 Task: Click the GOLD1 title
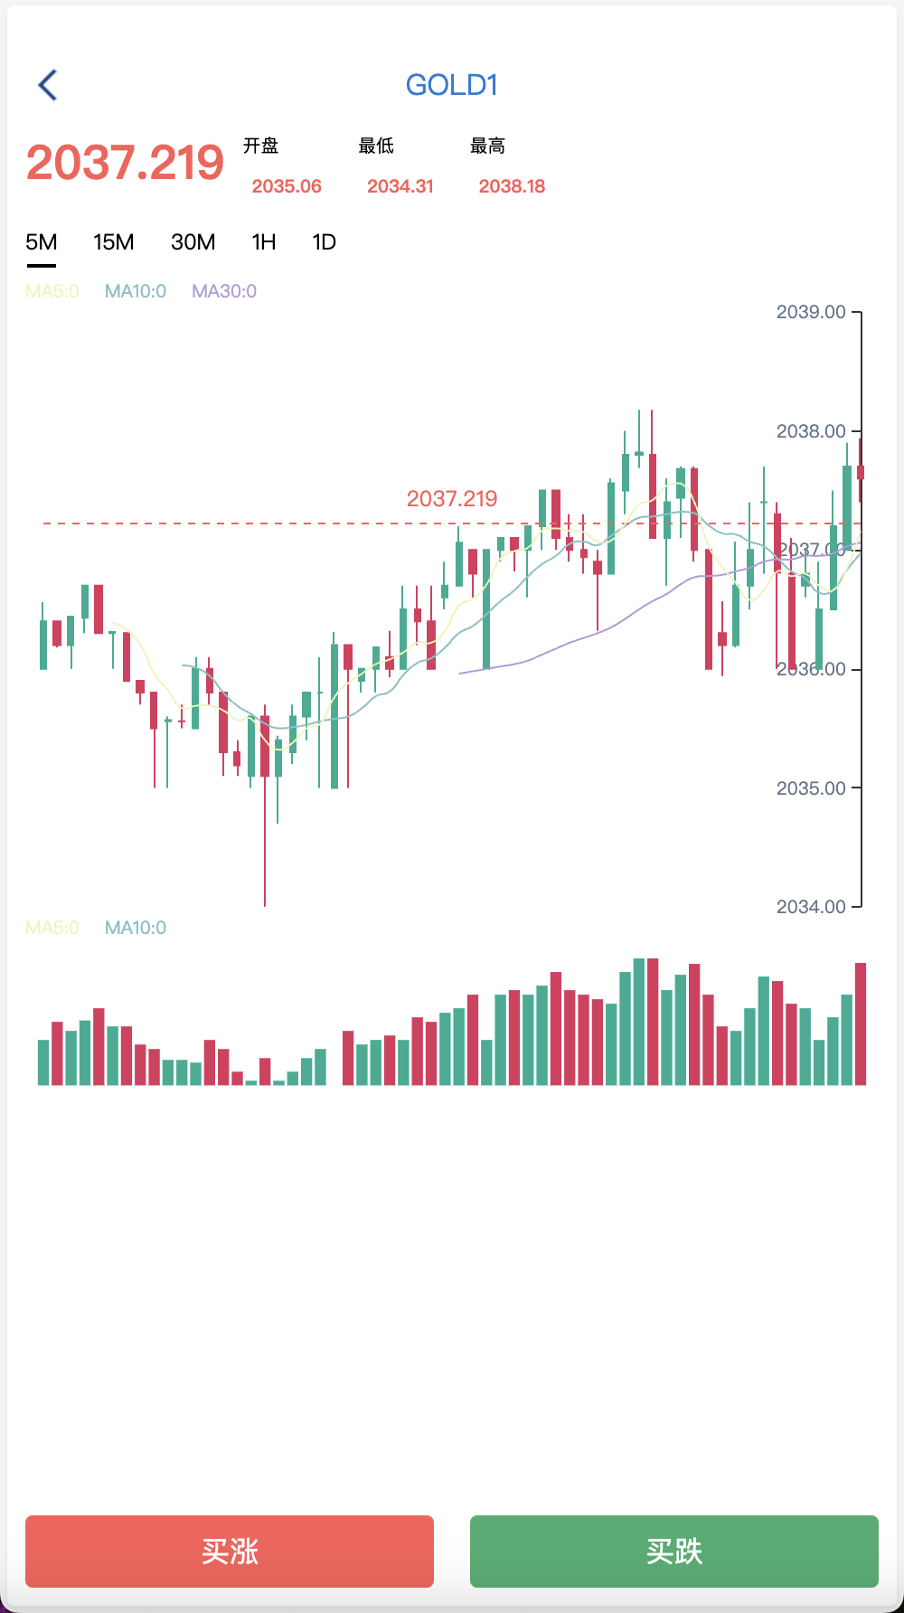coord(451,85)
